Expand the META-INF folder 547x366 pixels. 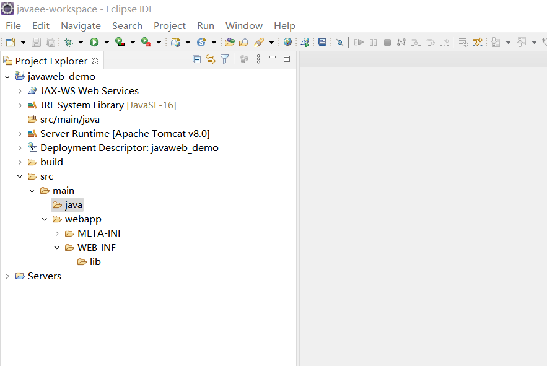point(57,233)
